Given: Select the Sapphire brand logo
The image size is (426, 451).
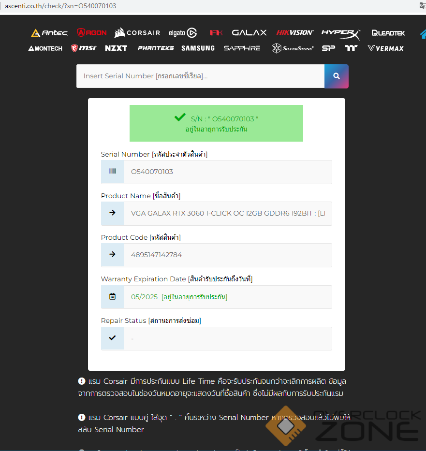Looking at the screenshot, I should (x=242, y=48).
